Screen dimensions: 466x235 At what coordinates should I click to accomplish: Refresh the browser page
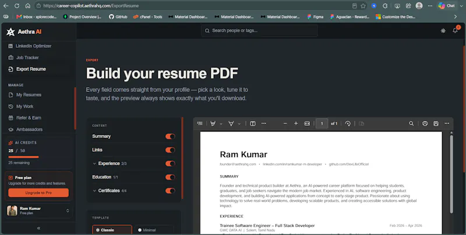(17, 6)
